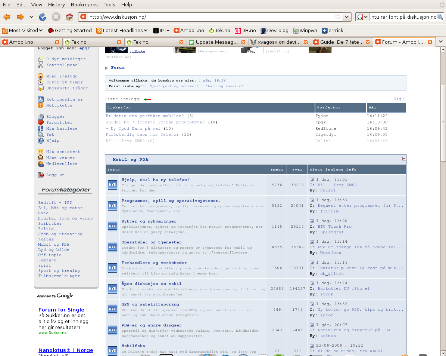446x356 pixels.
Task: Click the Logg ut door icon
Action: pos(41,175)
